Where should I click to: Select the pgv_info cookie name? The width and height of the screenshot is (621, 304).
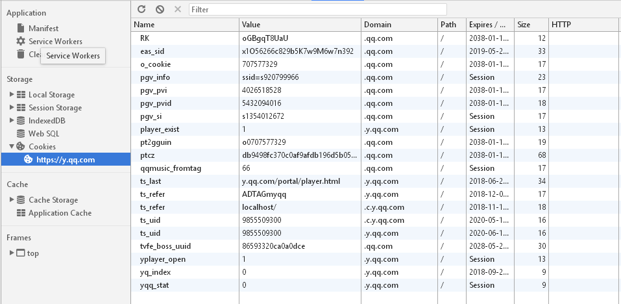(x=155, y=77)
